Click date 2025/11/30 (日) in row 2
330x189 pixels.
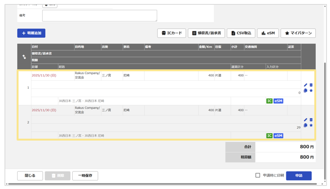pos(44,110)
